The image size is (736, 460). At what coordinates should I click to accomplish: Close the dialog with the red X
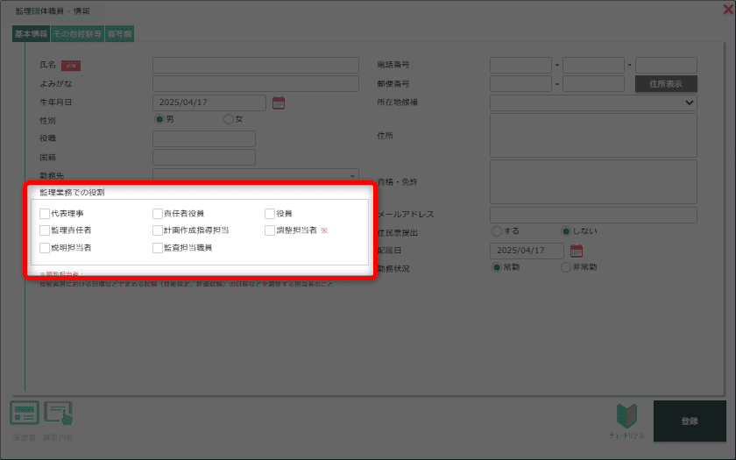[728, 9]
